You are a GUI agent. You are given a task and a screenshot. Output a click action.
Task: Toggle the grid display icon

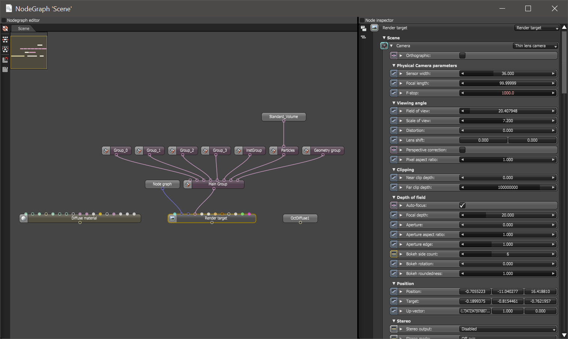pos(5,70)
